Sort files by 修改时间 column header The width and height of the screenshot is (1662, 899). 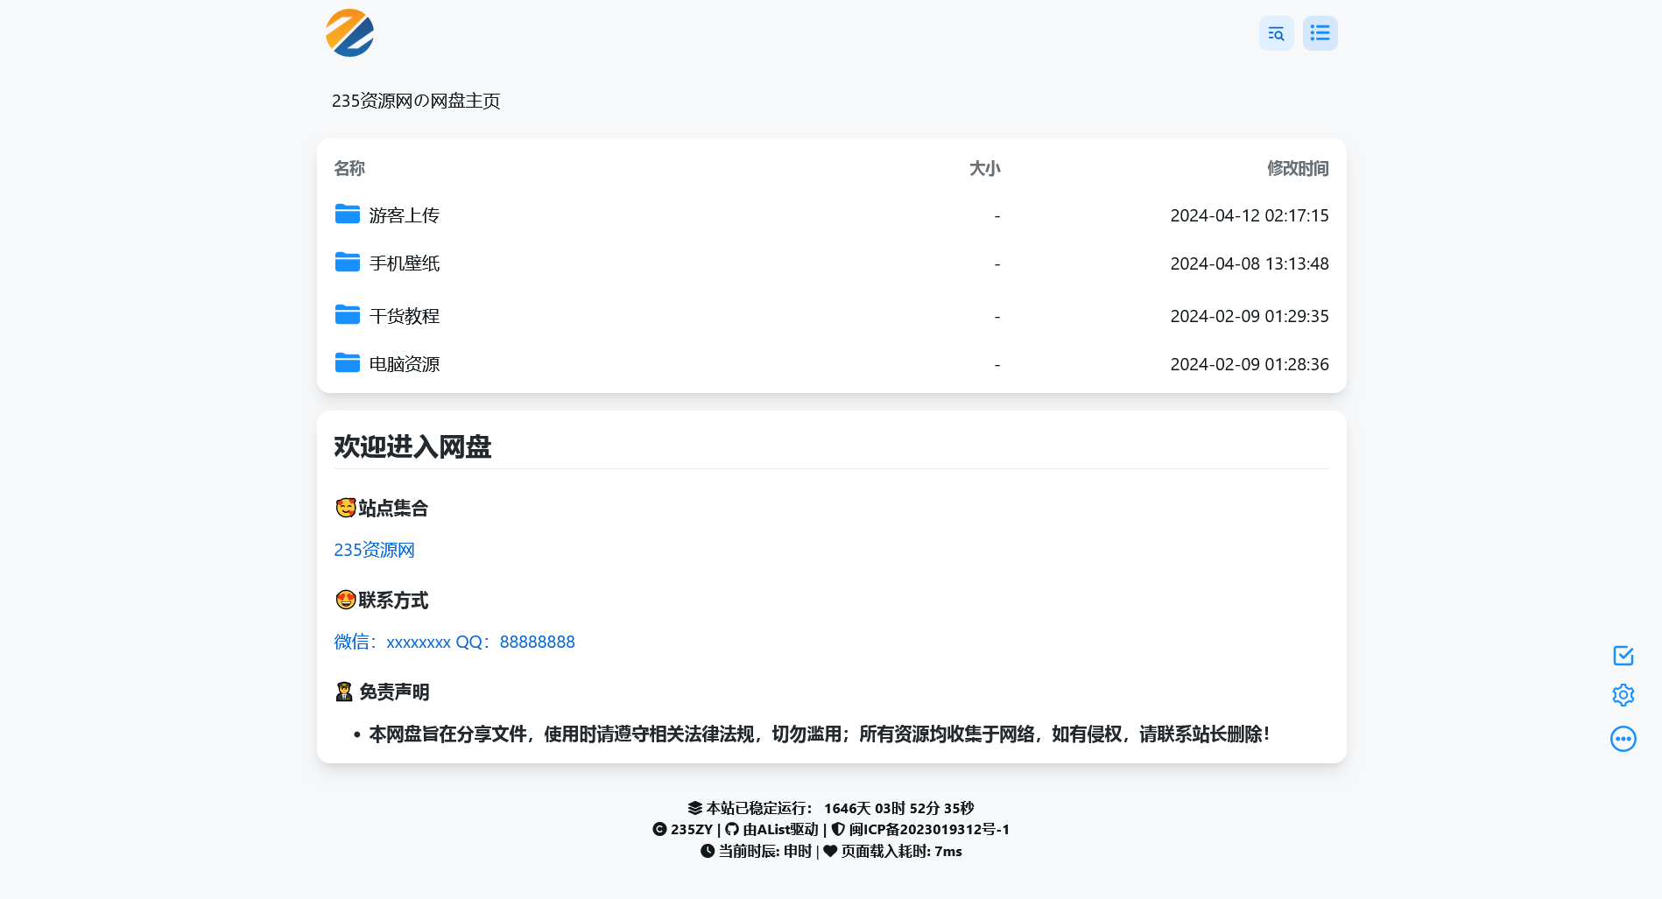1297,168
